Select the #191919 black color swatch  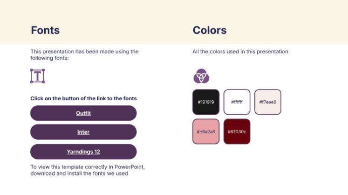(206, 102)
